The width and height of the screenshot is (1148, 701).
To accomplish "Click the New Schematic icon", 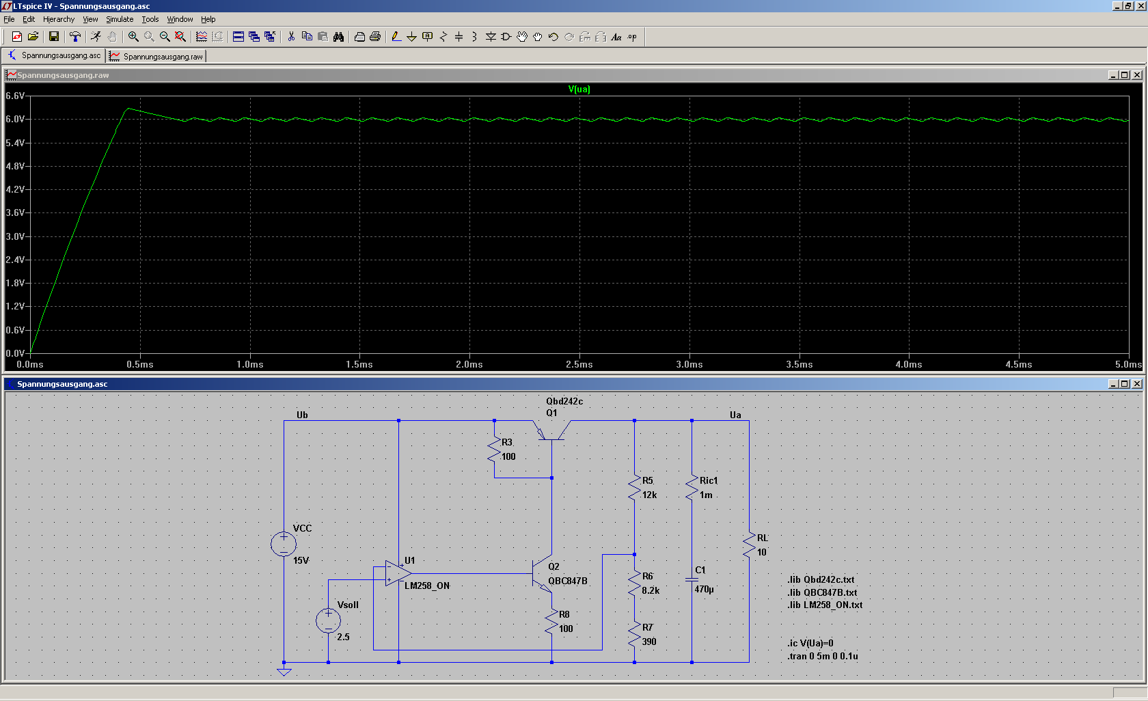I will [x=17, y=37].
